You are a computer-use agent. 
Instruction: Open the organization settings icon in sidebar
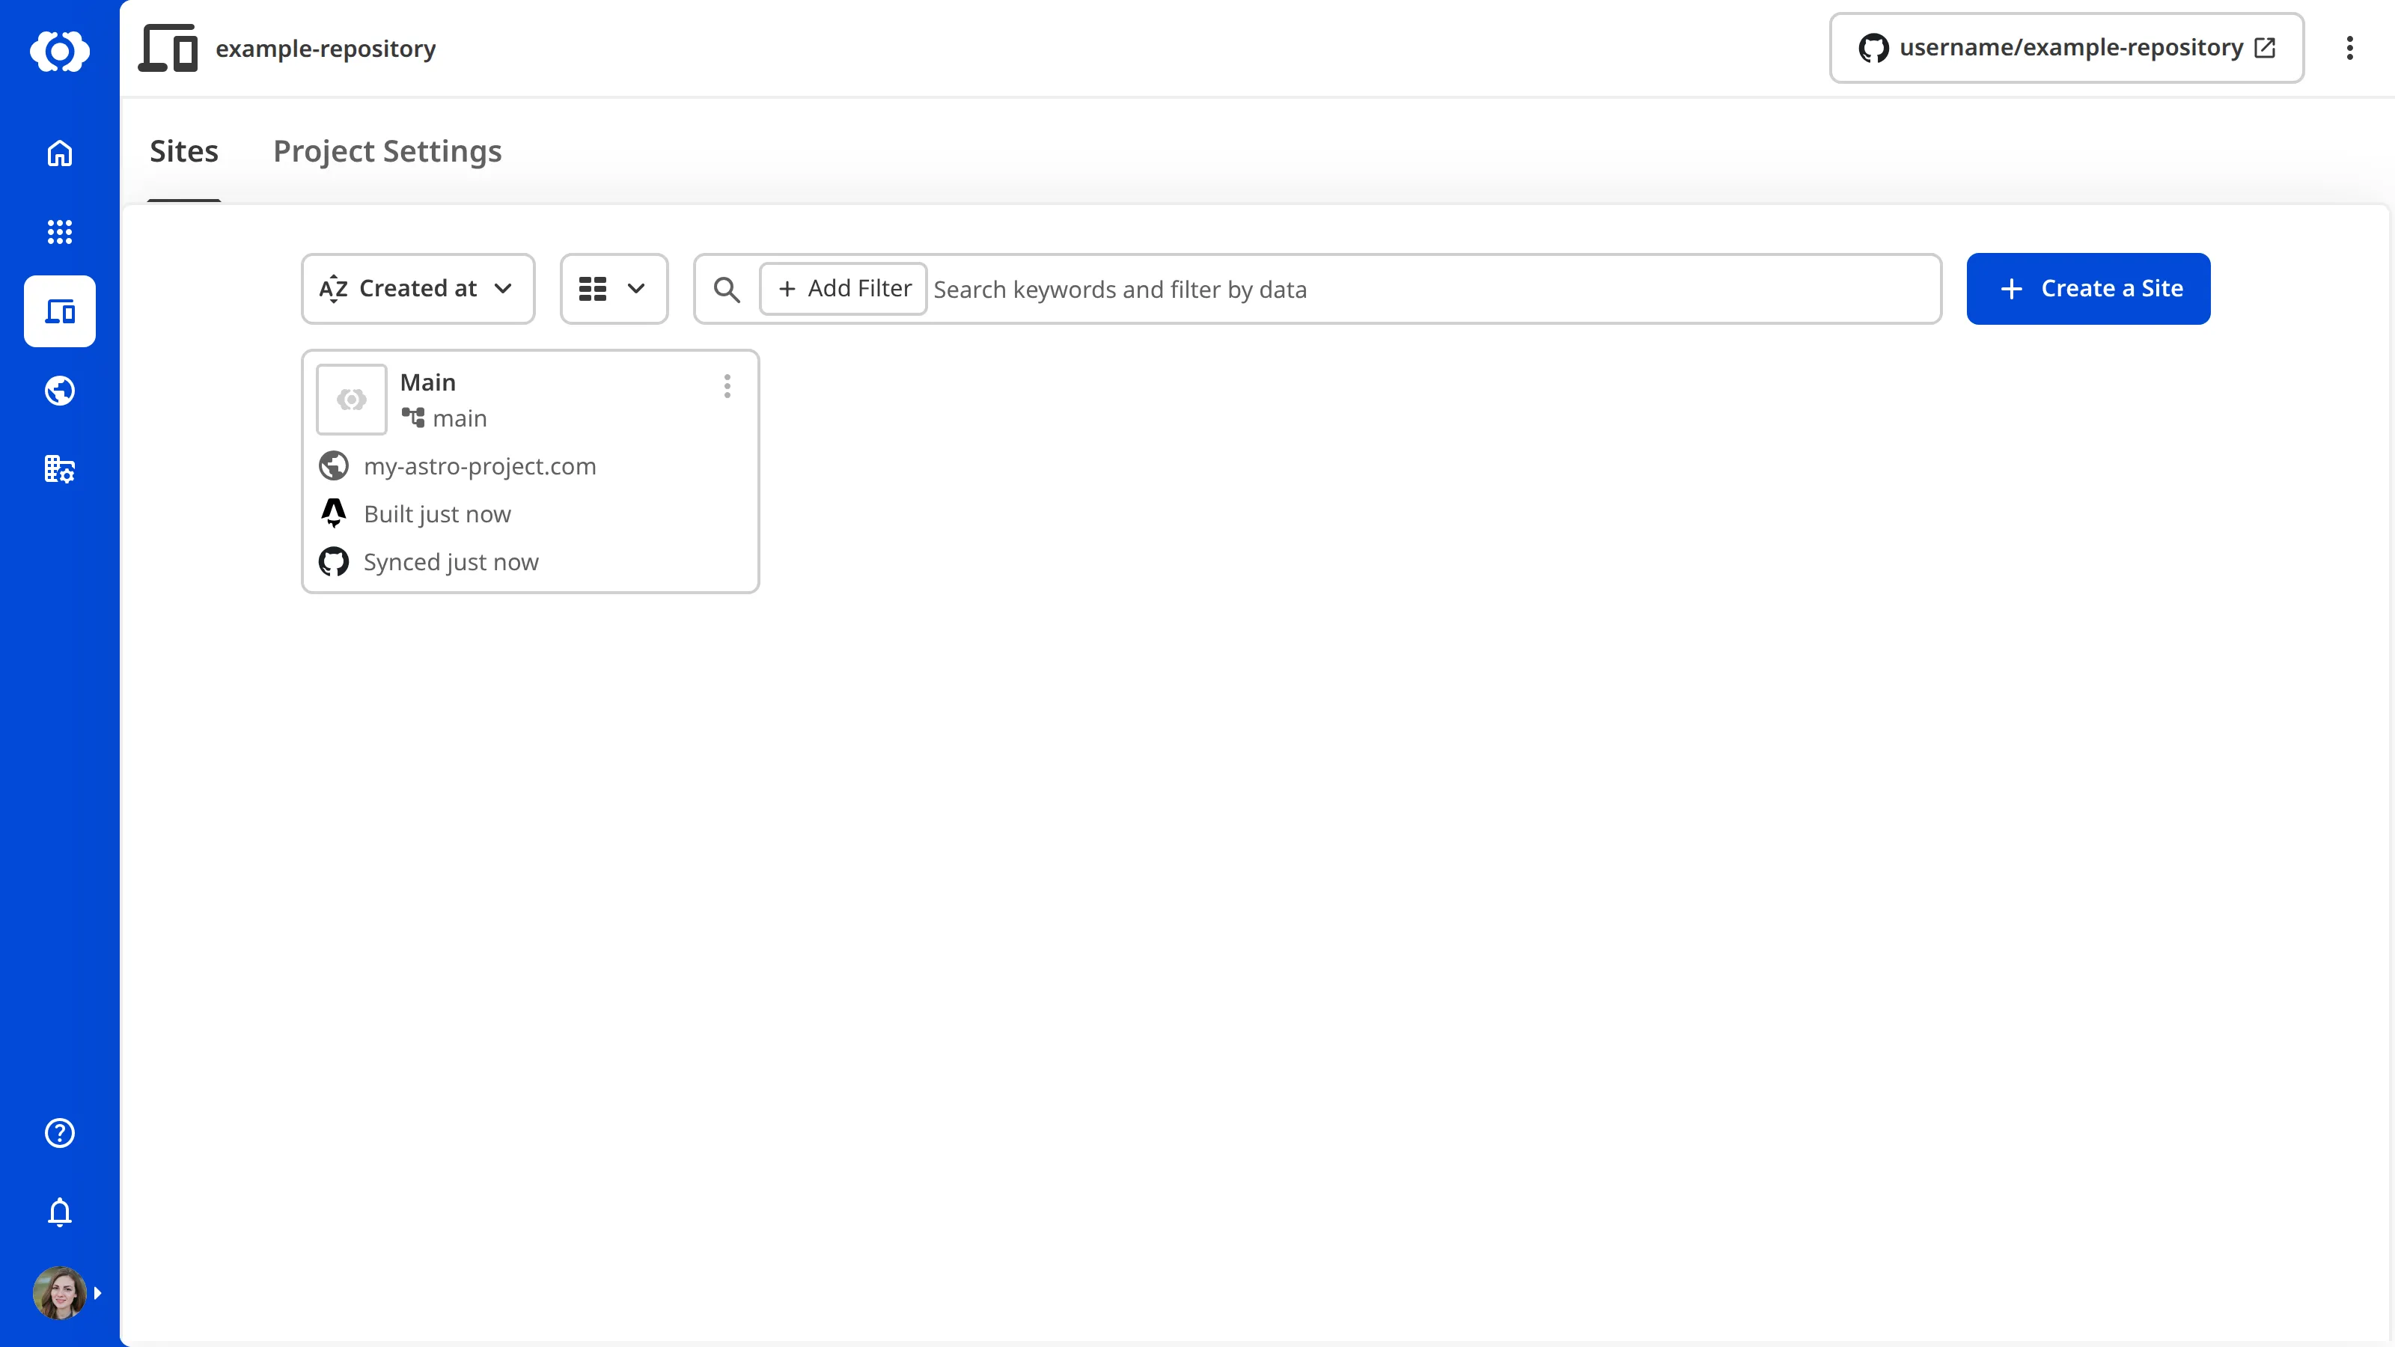(x=60, y=469)
